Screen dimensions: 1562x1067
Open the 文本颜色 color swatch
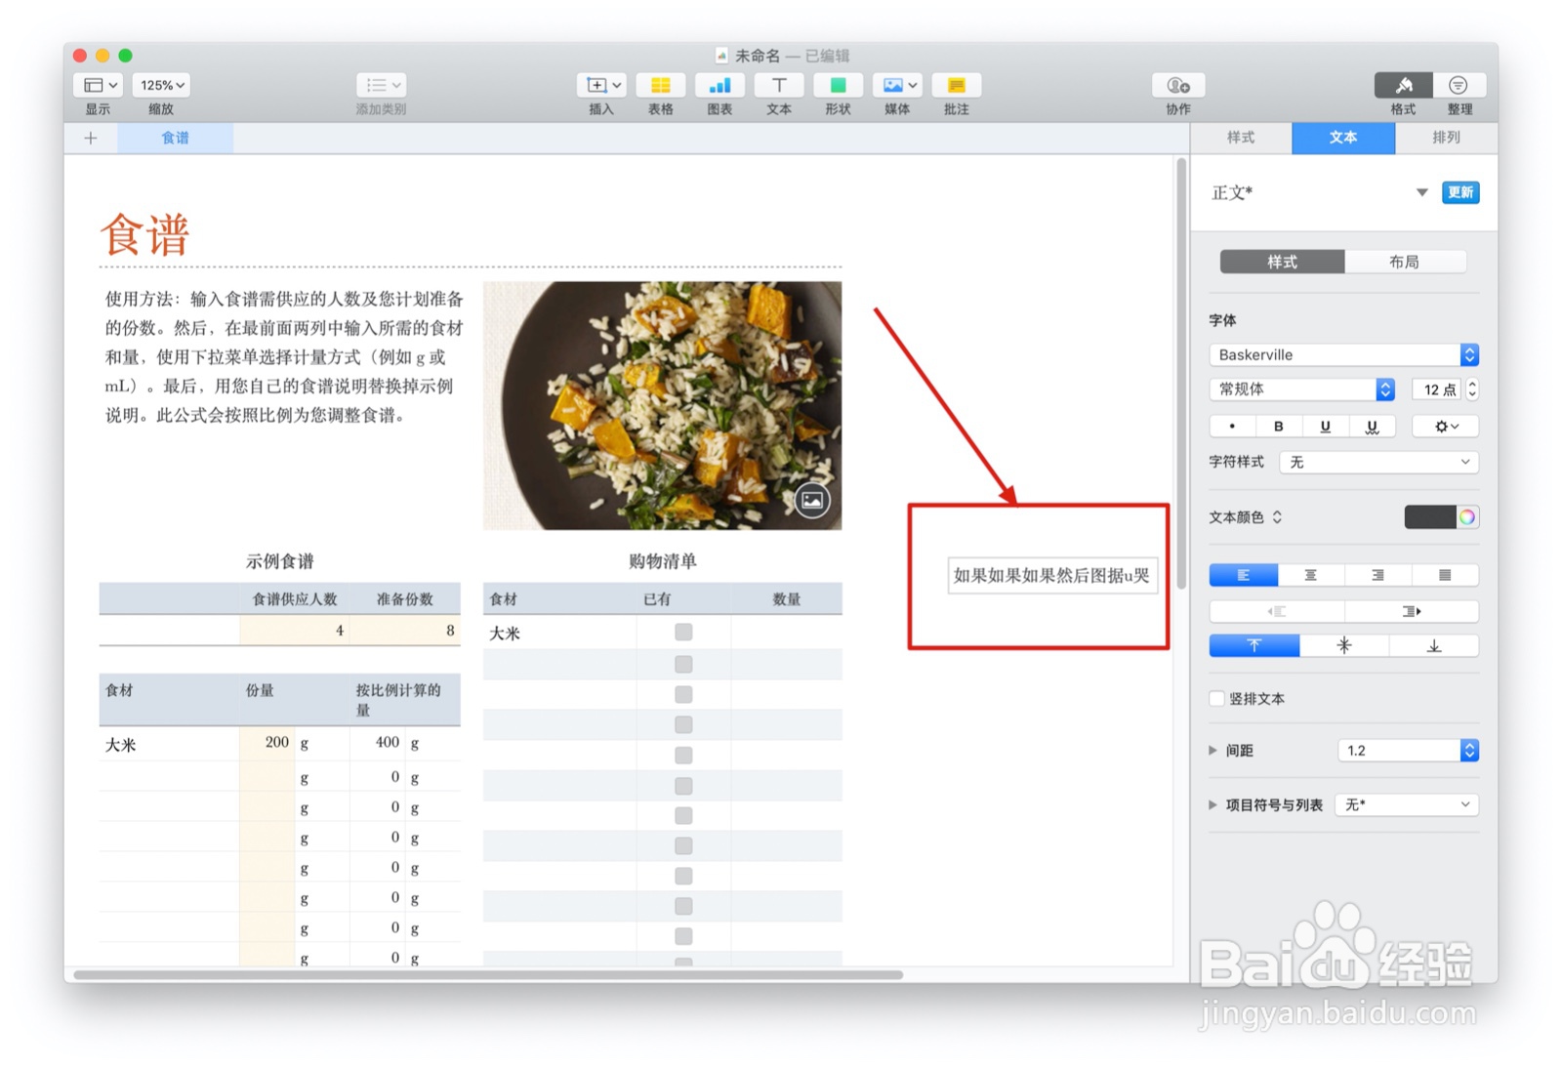pyautogui.click(x=1433, y=517)
